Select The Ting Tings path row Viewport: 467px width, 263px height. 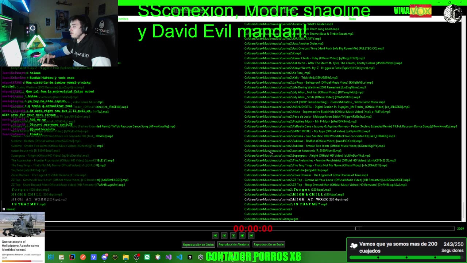[x=316, y=165]
